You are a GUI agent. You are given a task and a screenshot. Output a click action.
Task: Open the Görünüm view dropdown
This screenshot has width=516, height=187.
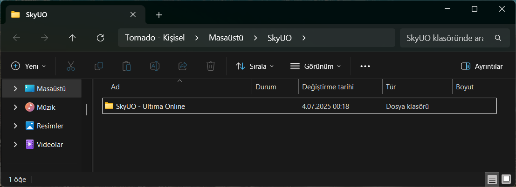click(x=315, y=66)
